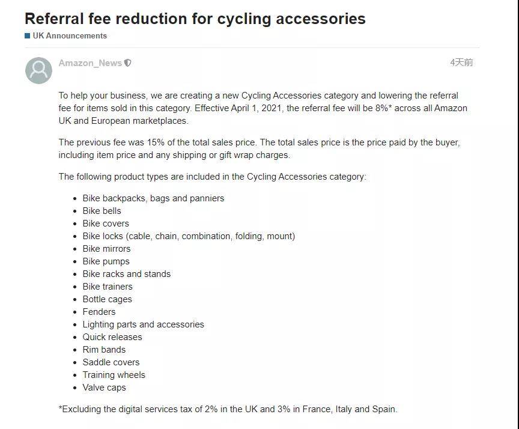Image resolution: width=519 pixels, height=429 pixels.
Task: Click the Amazon_News user avatar
Action: click(x=38, y=70)
